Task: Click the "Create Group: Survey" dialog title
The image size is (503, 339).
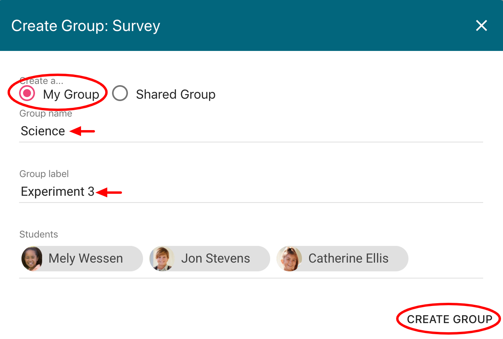Action: click(x=85, y=26)
